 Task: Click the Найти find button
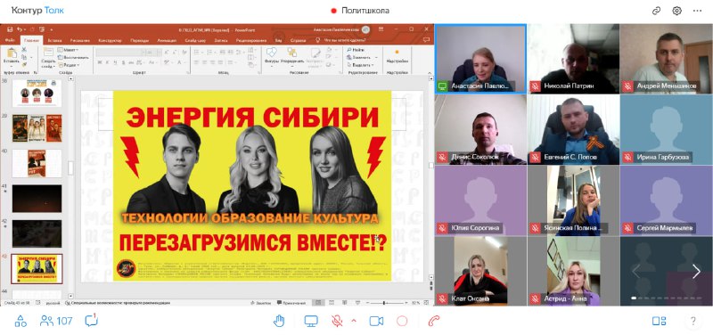(x=355, y=50)
